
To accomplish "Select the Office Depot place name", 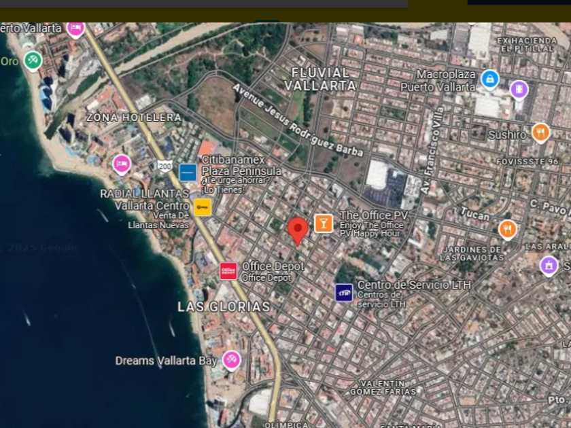I will click(273, 266).
